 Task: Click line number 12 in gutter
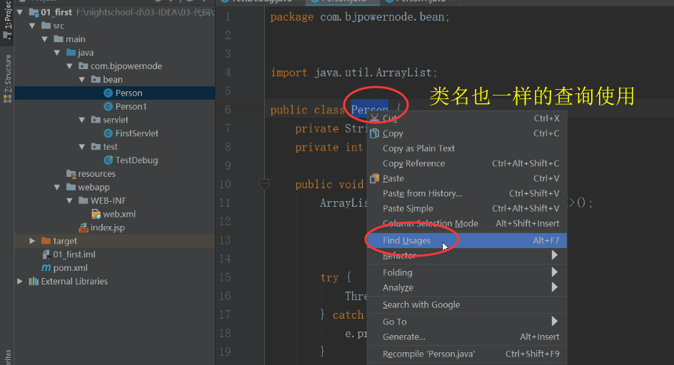225,222
